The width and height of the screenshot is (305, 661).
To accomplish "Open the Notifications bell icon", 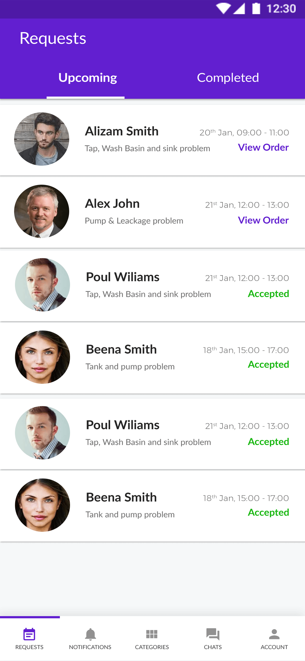I will [90, 636].
